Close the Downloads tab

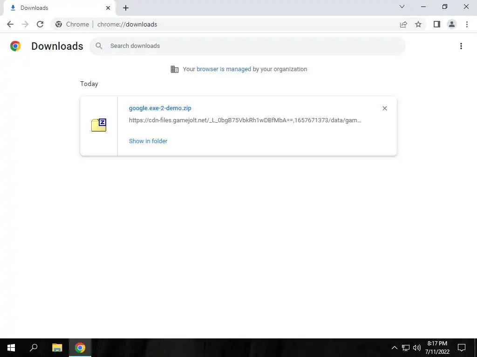coord(108,8)
